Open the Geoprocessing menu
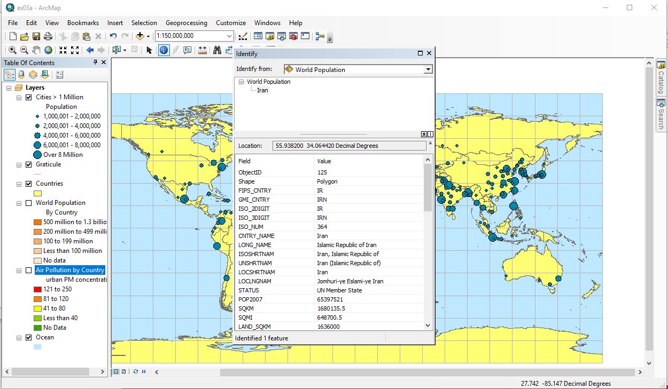The height and width of the screenshot is (389, 668). point(187,23)
